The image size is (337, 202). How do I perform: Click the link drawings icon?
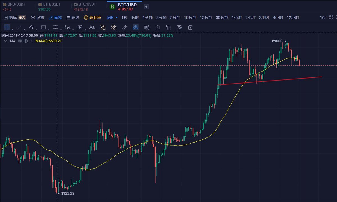click(114, 27)
